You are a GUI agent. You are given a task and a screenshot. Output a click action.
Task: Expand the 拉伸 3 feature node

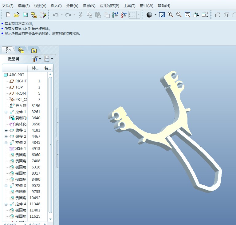pyautogui.click(x=6, y=186)
